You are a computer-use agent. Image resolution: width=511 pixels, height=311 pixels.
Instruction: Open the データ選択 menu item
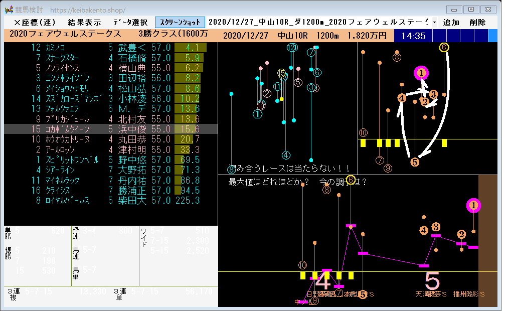(x=130, y=23)
